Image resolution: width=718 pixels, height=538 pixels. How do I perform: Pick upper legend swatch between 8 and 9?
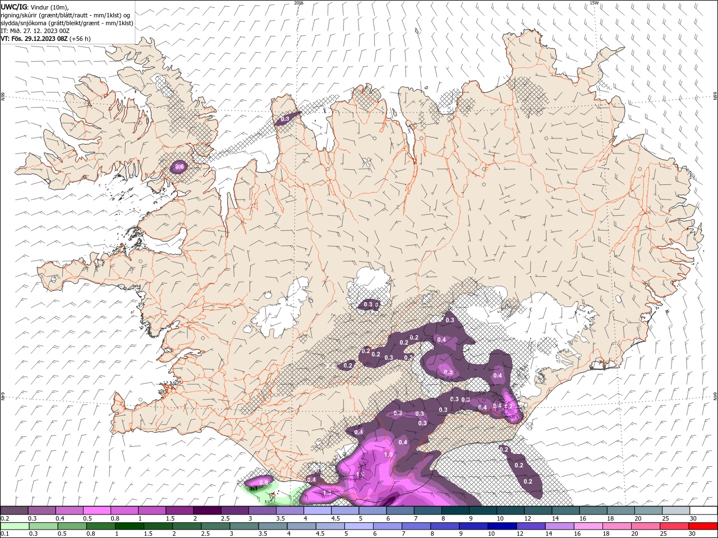pos(455,511)
